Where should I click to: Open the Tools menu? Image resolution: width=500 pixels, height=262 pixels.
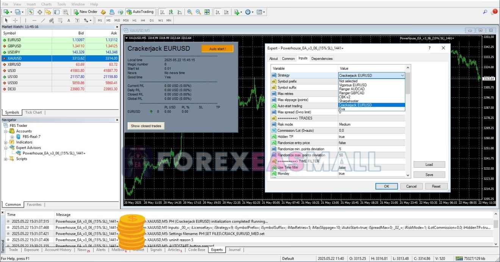[x=61, y=4]
